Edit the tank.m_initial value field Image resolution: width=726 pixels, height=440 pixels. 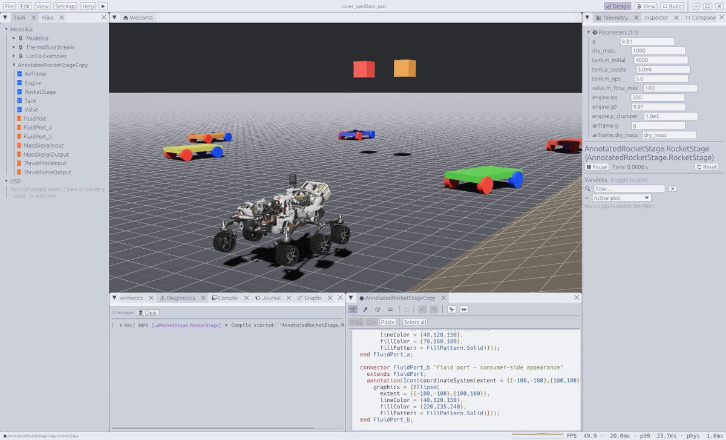tap(661, 60)
